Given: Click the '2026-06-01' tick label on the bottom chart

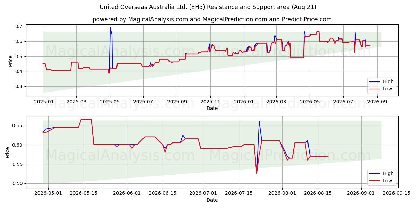Looking at the screenshot, I should (127, 194).
